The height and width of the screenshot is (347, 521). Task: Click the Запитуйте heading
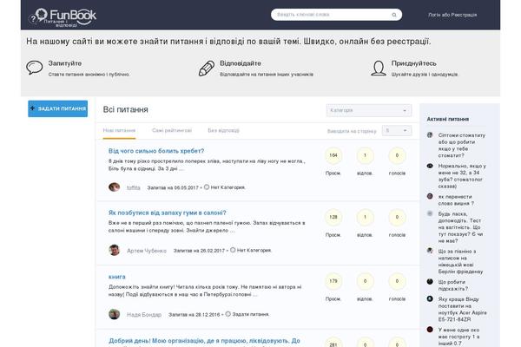pyautogui.click(x=65, y=63)
